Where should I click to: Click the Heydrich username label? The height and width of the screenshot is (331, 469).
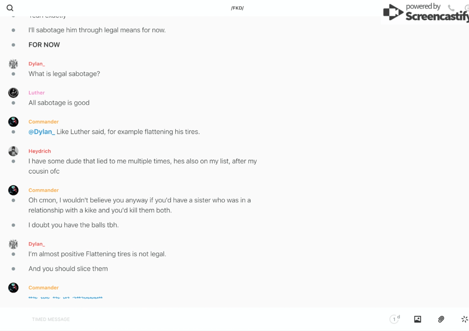[x=39, y=151]
